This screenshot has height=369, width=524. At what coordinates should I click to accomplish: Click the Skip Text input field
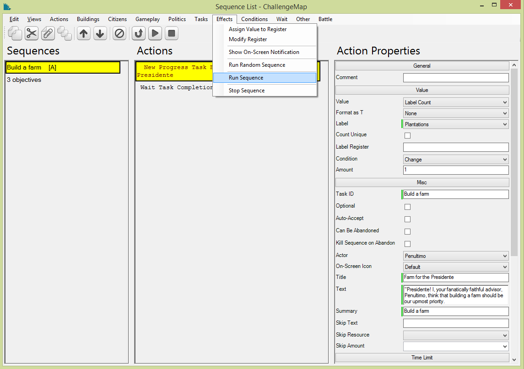click(456, 323)
